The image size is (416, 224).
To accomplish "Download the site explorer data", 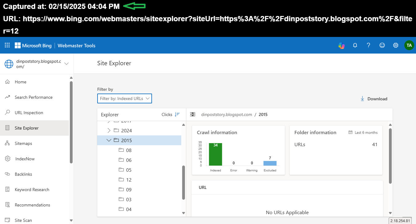I will [x=374, y=99].
